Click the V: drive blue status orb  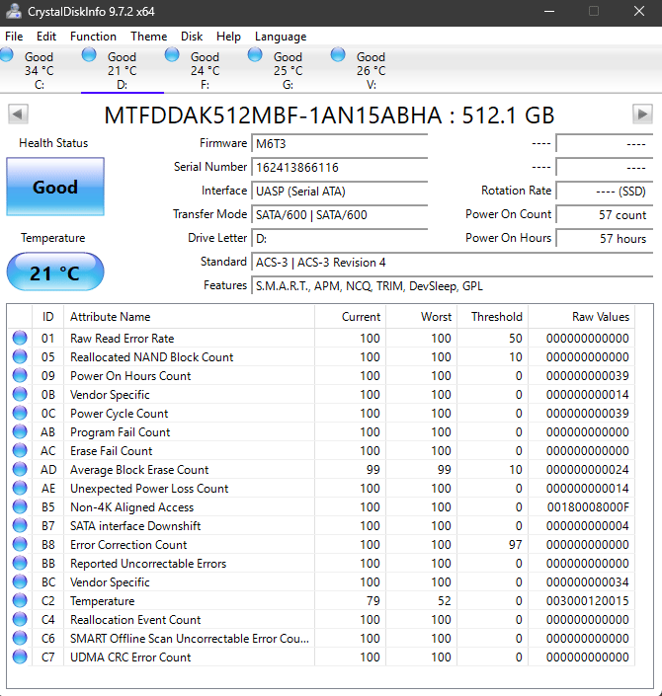pos(338,54)
